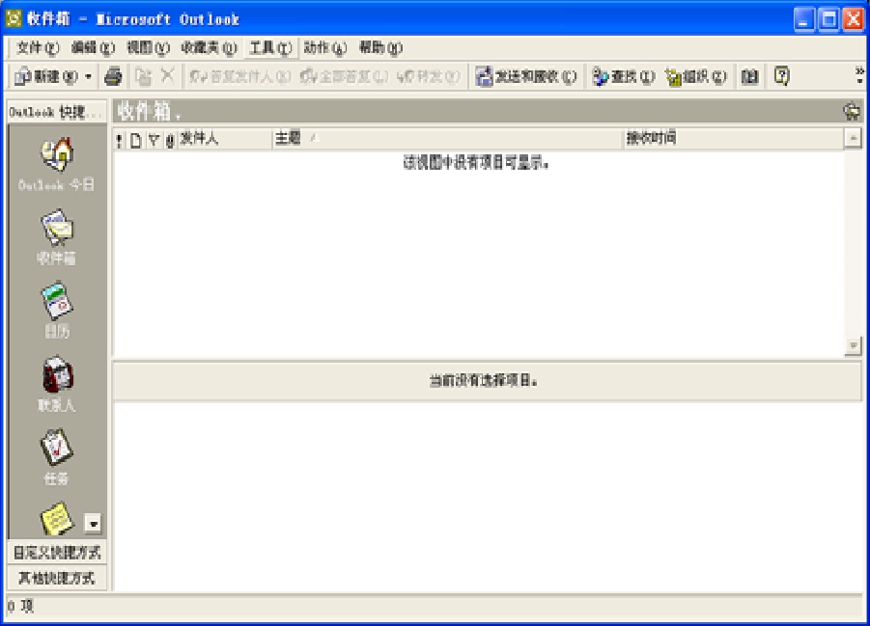Viewport: 870px width, 626px height.
Task: Open the yellow Notes shortcut icon
Action: [57, 518]
